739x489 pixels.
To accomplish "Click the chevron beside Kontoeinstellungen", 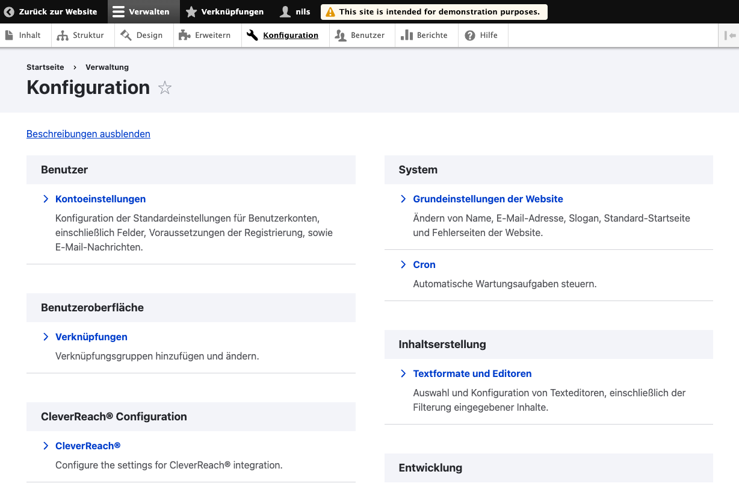I will pos(46,199).
